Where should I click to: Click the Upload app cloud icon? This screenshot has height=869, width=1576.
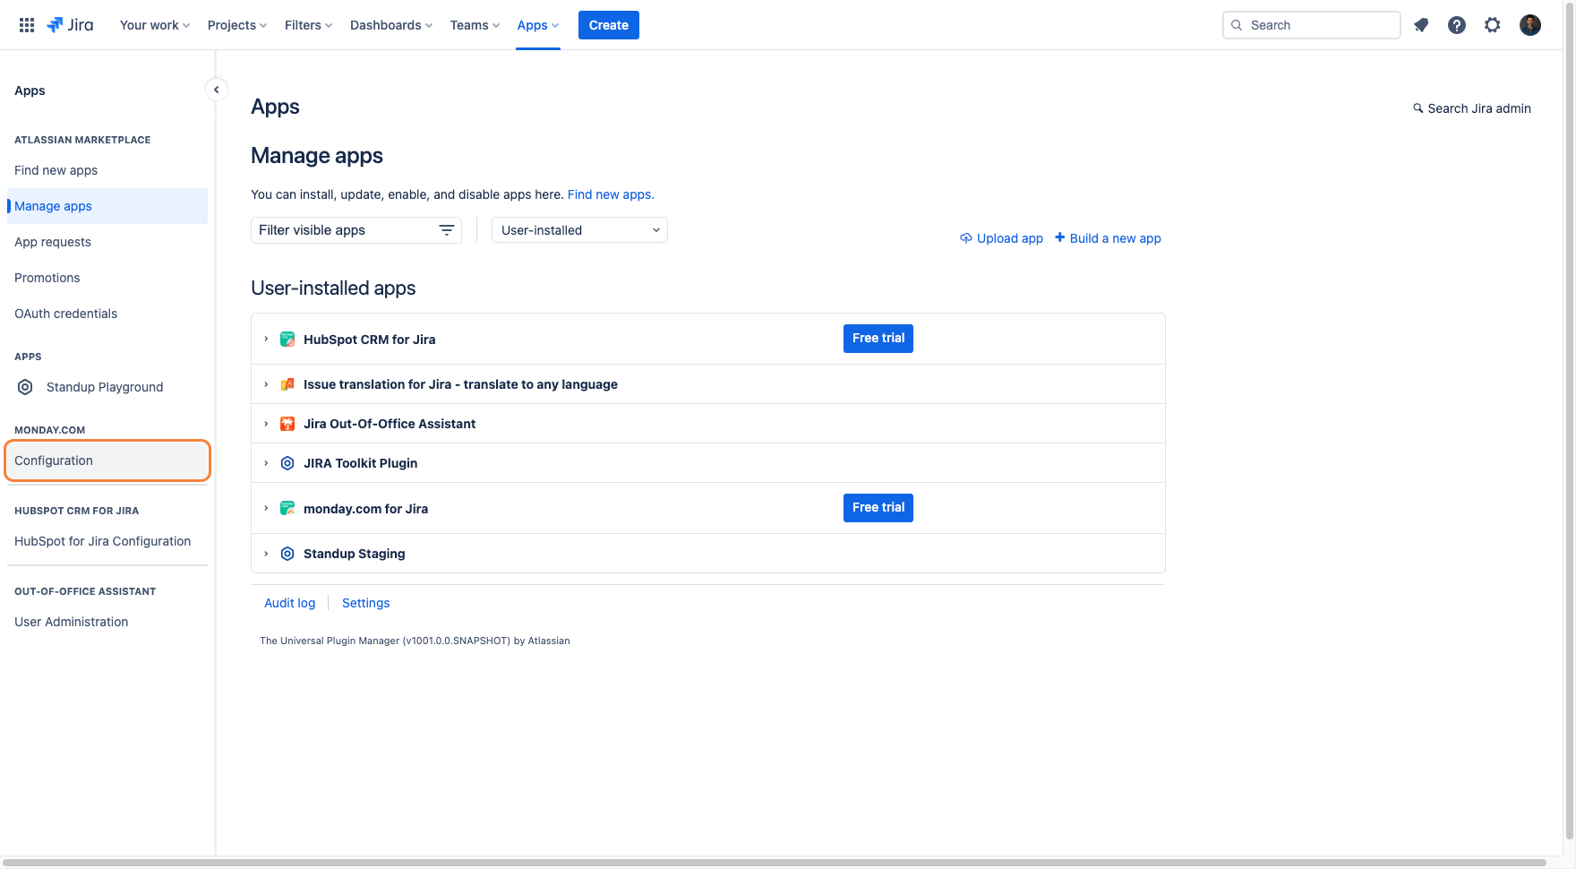(966, 238)
